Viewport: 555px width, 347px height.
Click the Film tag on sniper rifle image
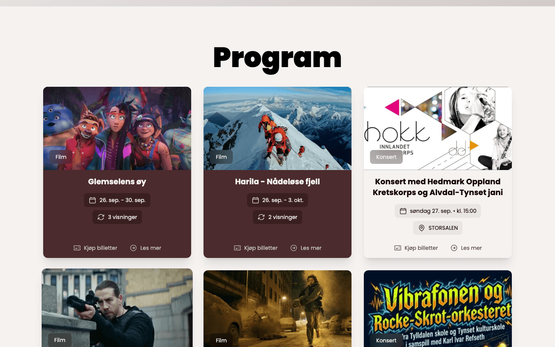click(x=60, y=340)
